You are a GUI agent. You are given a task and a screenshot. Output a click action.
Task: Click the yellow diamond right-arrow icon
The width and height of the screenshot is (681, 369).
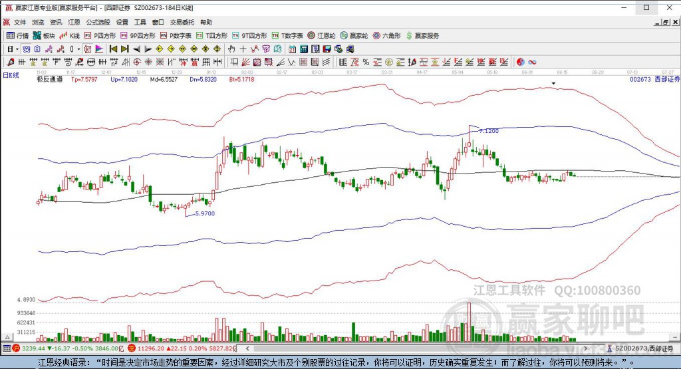click(171, 49)
